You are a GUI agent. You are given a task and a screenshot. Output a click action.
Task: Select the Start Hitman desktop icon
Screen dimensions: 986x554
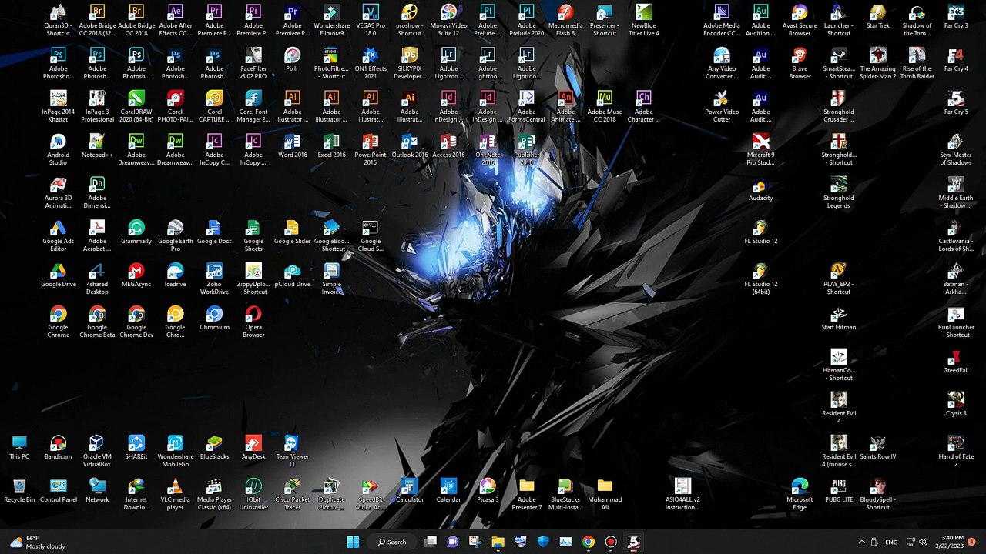(839, 318)
